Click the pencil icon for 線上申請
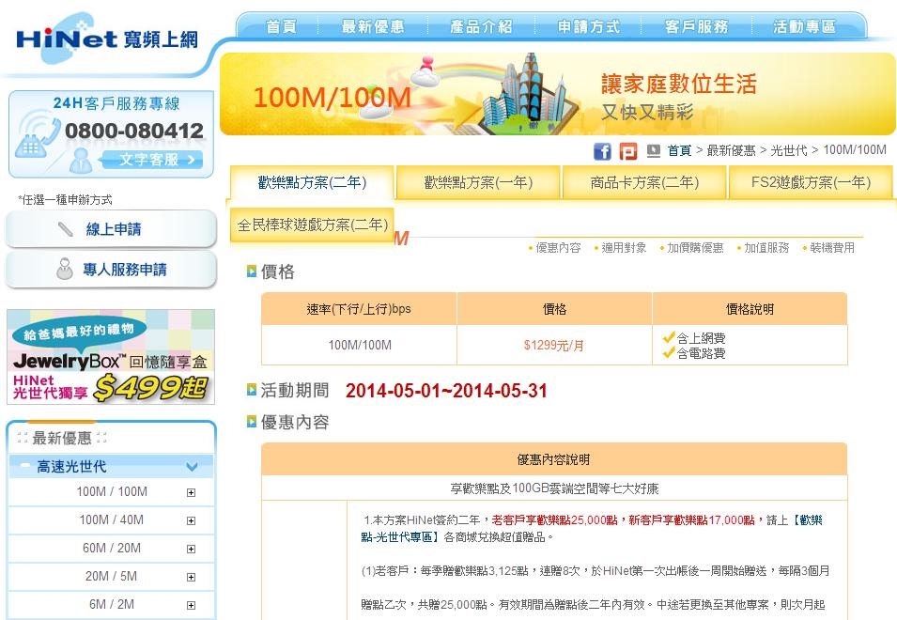The image size is (897, 620). tap(66, 229)
